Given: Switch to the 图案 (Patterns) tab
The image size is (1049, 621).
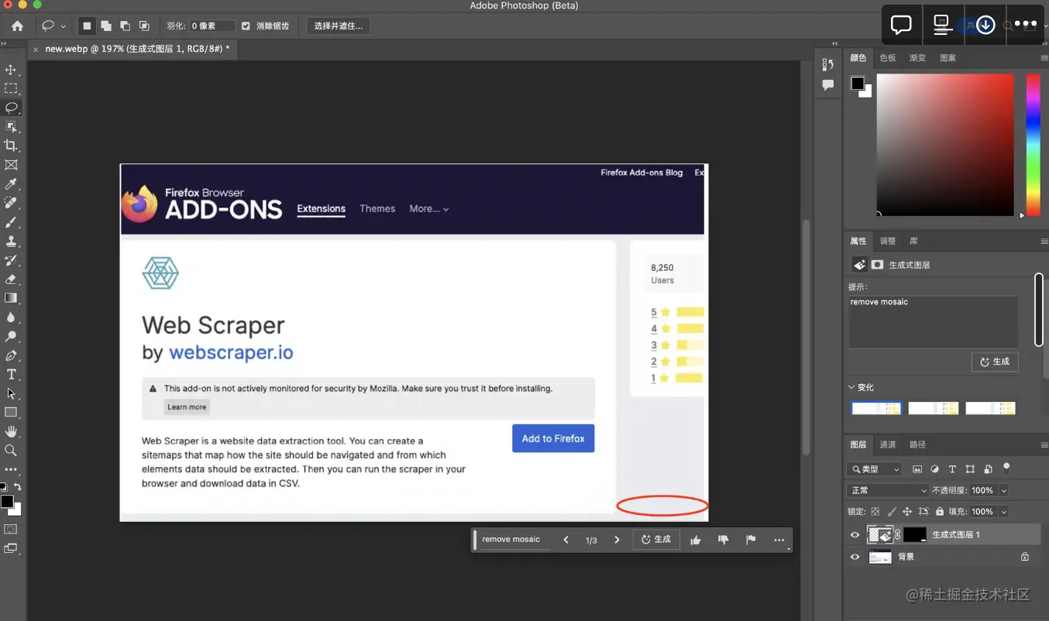Looking at the screenshot, I should point(948,58).
